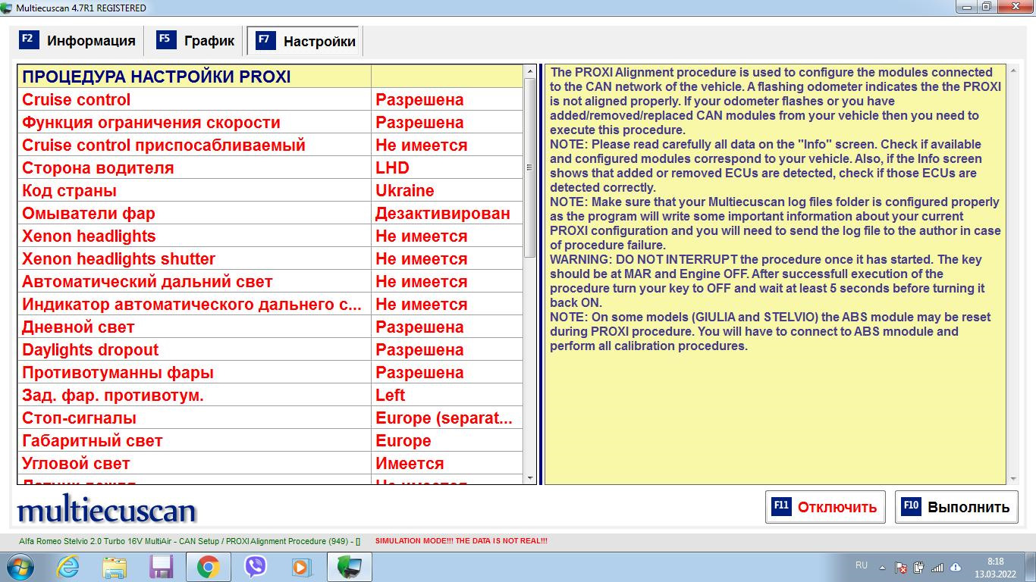Click the multiecuscan logo
Viewport: 1036px width, 582px height.
click(x=107, y=510)
